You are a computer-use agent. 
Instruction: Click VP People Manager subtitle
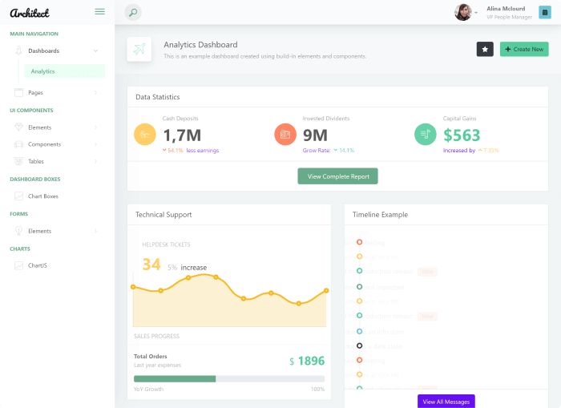pyautogui.click(x=509, y=17)
